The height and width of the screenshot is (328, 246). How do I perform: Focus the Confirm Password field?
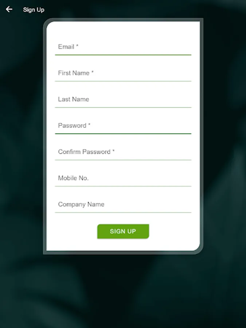123,152
